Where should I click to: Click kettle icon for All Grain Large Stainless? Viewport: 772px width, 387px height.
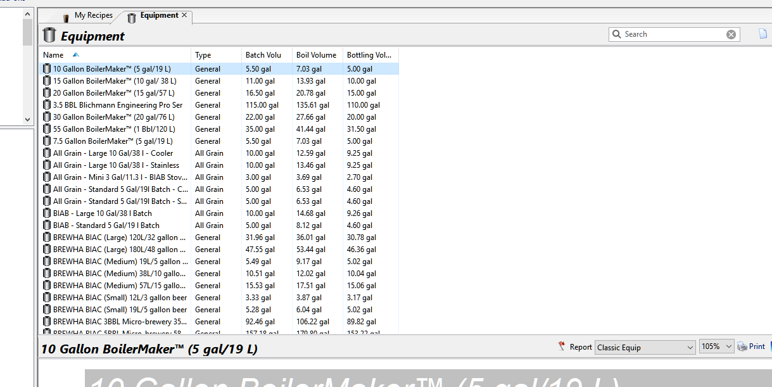pos(47,165)
